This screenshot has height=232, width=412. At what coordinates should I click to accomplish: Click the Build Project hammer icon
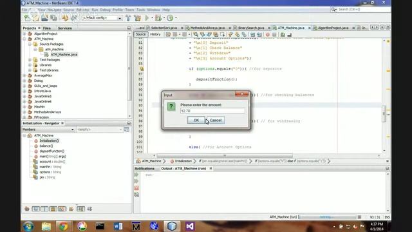point(128,18)
